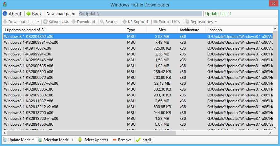Select row Windows8.1-KB2909530-x86
This screenshot has width=280, height=146.
[138, 95]
